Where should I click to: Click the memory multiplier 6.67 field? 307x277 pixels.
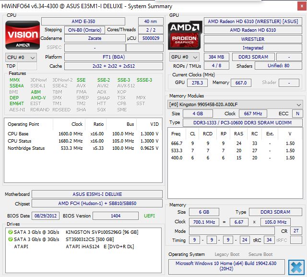point(239,222)
